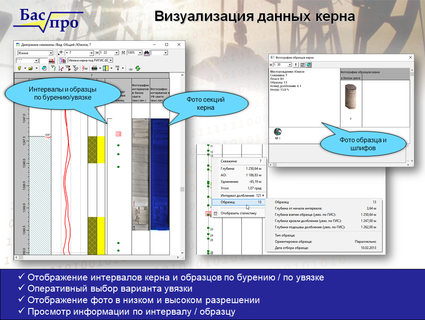
Task: Open the Интервал долбления 121 submenu
Action: coord(239,196)
